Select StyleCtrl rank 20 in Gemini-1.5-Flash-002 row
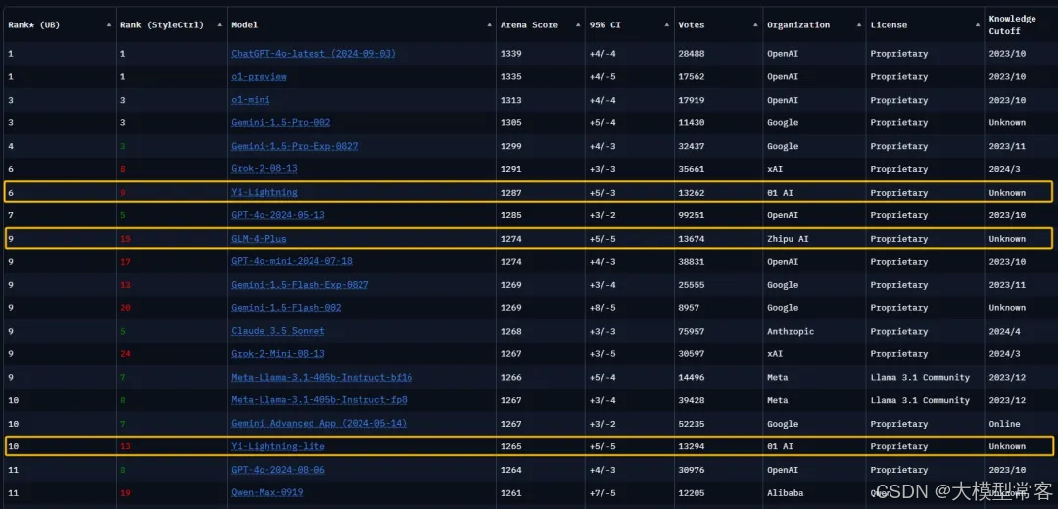 click(x=125, y=308)
